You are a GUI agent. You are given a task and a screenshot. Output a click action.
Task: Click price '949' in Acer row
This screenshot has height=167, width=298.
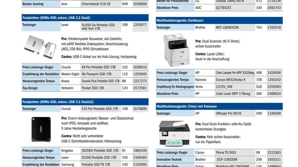coord(125,4)
